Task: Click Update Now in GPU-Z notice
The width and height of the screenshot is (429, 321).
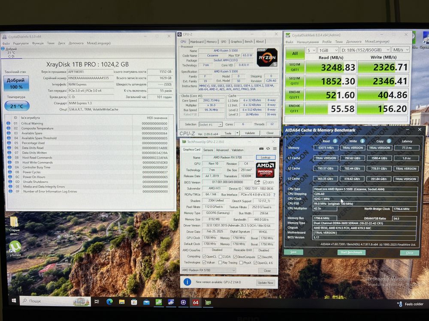Action: (266, 282)
